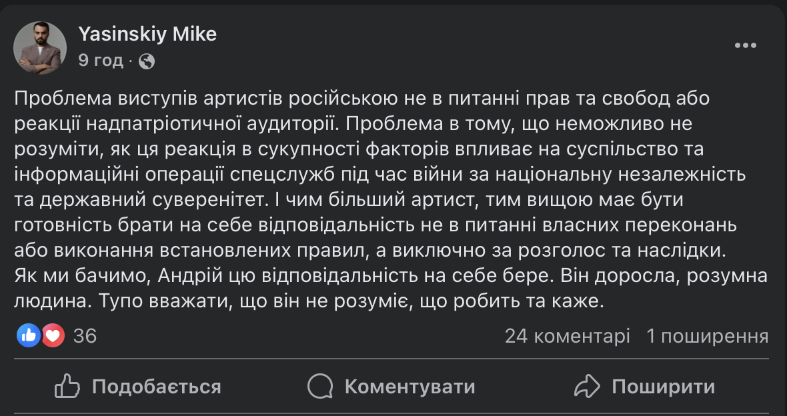The image size is (787, 416).
Task: Toggle like with the Подобається label
Action: [156, 387]
